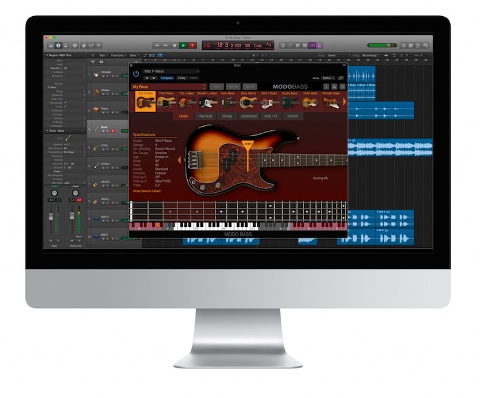This screenshot has height=398, width=480.
Task: Toggle the plugin power bypass button
Action: point(136,73)
